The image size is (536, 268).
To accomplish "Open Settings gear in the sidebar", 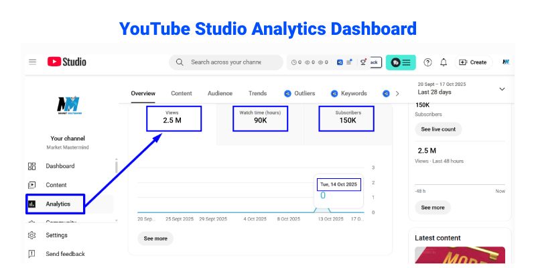I will tap(31, 235).
